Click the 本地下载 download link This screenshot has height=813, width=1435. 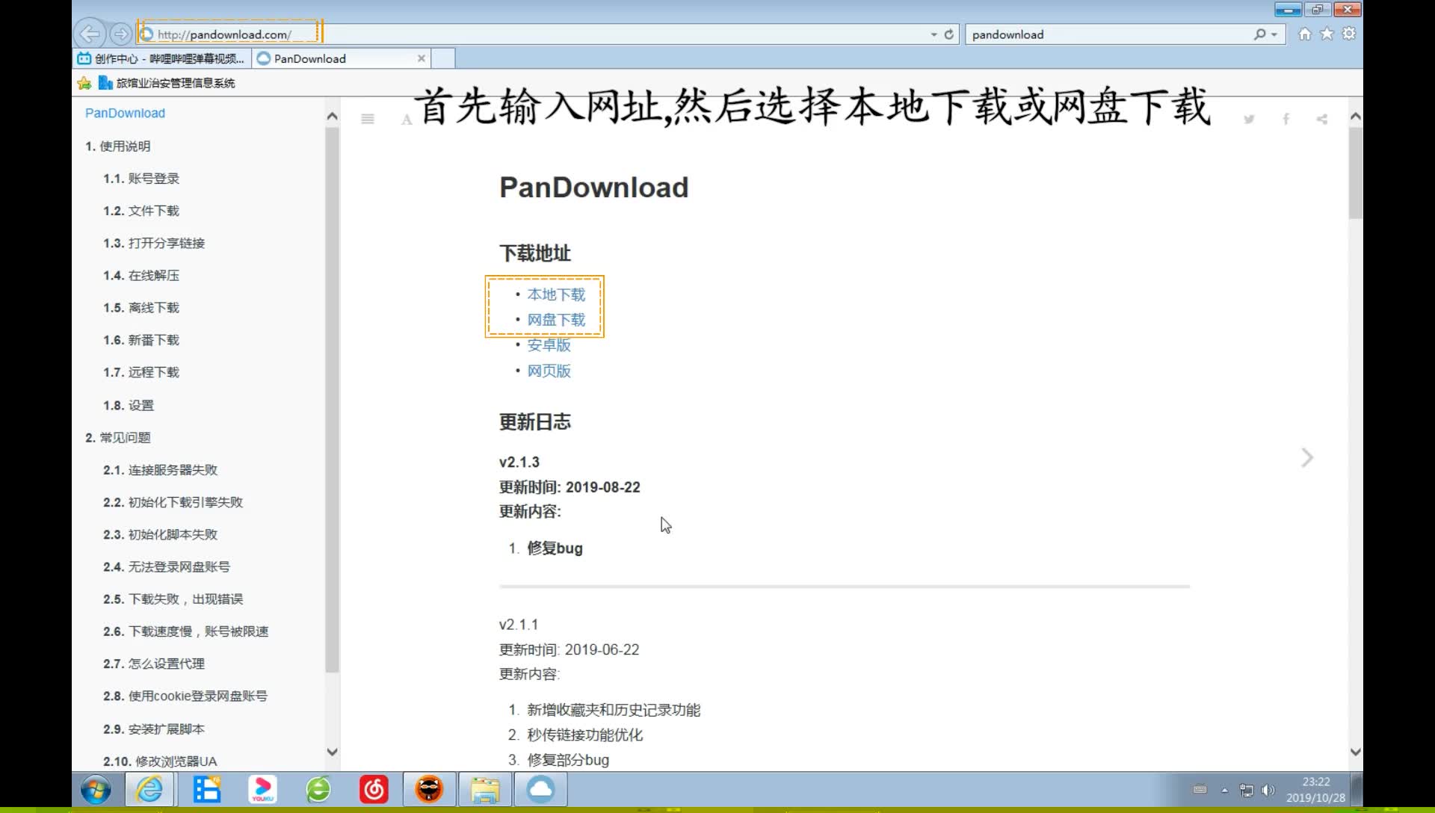coord(556,294)
